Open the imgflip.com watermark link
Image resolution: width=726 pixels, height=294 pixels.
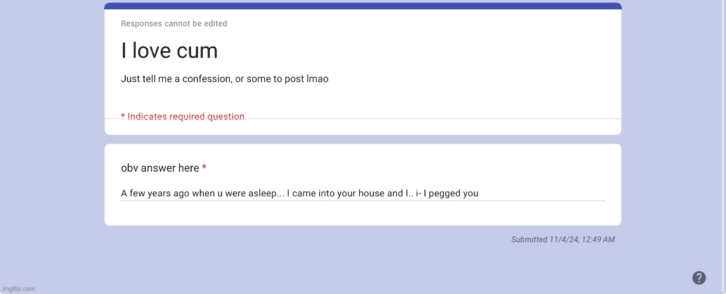click(x=18, y=289)
